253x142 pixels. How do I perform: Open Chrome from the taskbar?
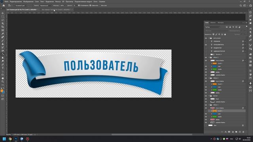[x=10, y=139]
